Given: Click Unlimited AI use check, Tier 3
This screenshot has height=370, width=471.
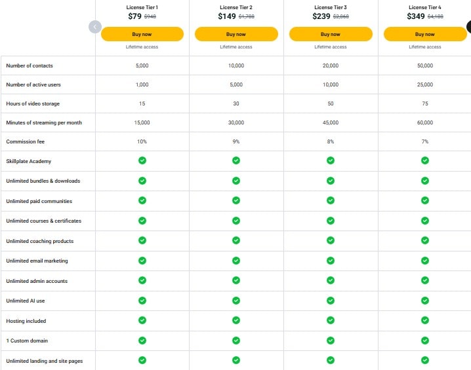Looking at the screenshot, I should pyautogui.click(x=331, y=301).
